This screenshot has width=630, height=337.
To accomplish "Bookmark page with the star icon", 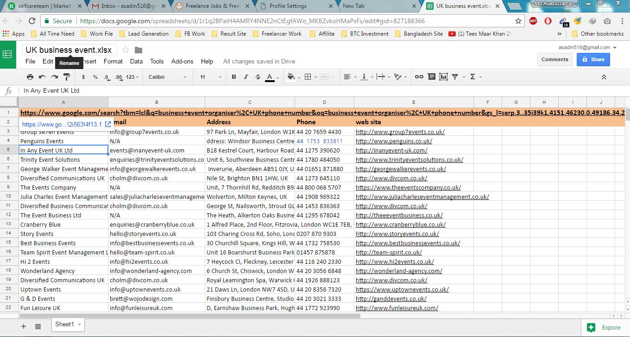I will tap(518, 21).
